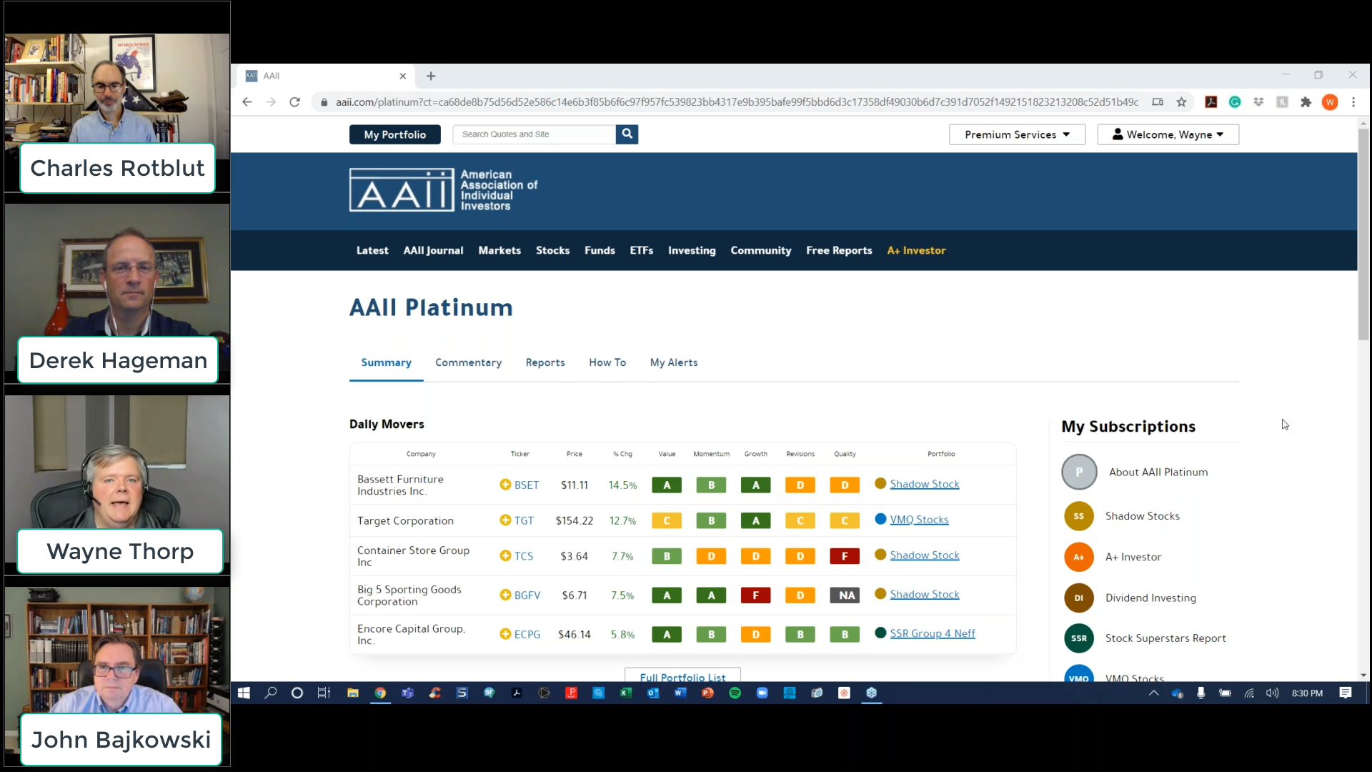Image resolution: width=1372 pixels, height=772 pixels.
Task: Click the Dividend Investing DI icon
Action: click(x=1079, y=598)
